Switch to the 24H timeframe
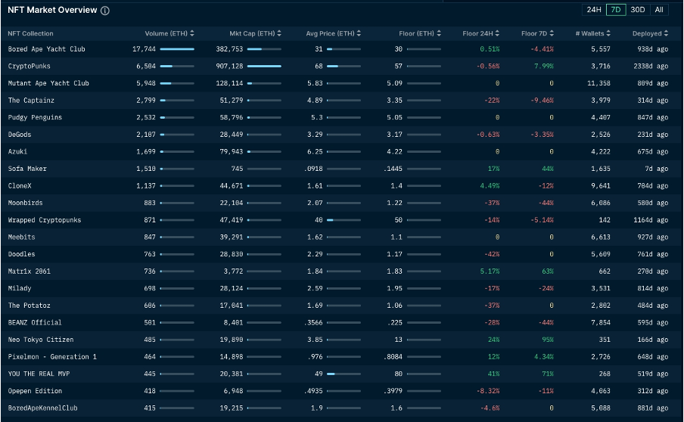The image size is (684, 422). point(594,10)
